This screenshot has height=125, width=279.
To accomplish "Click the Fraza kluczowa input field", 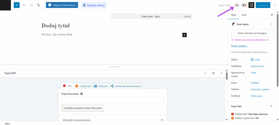I will (x=113, y=100).
